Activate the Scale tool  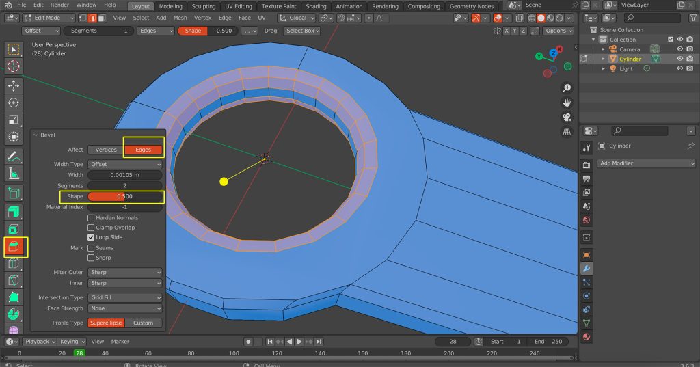coord(14,119)
